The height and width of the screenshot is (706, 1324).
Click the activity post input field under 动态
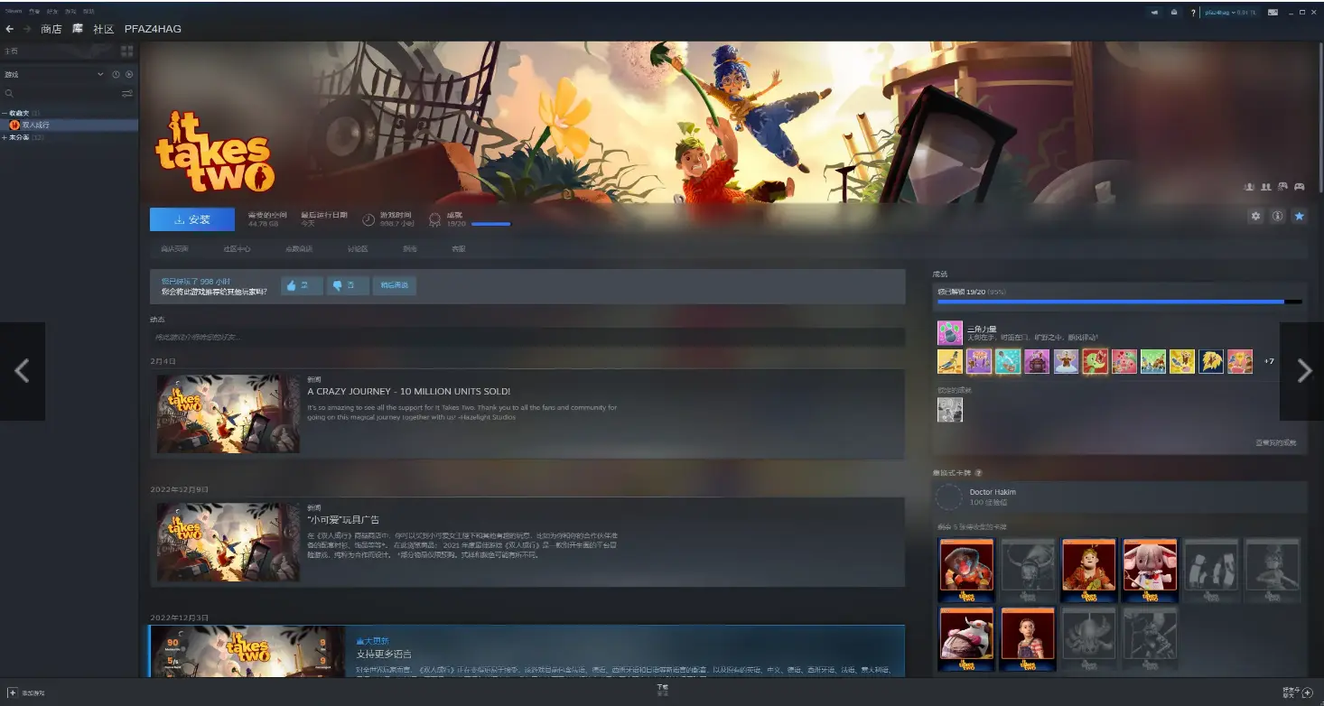coord(527,337)
